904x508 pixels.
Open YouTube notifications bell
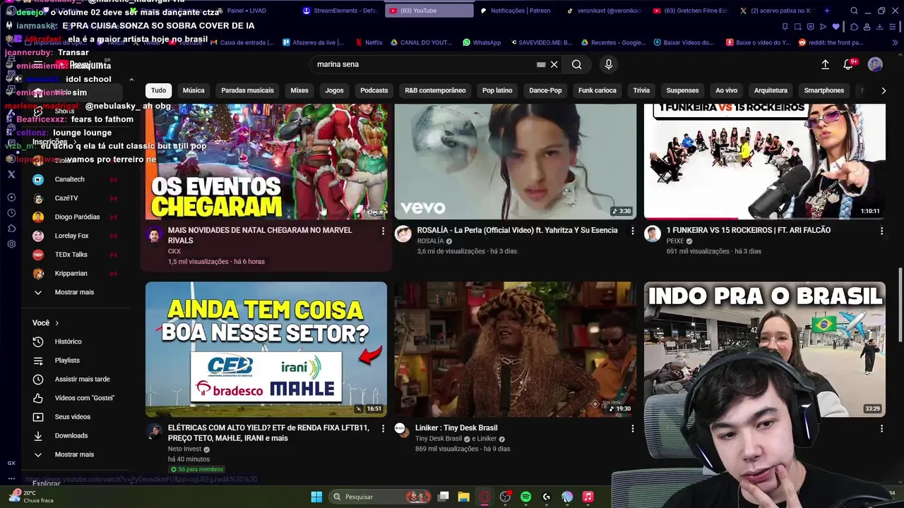[x=849, y=64]
